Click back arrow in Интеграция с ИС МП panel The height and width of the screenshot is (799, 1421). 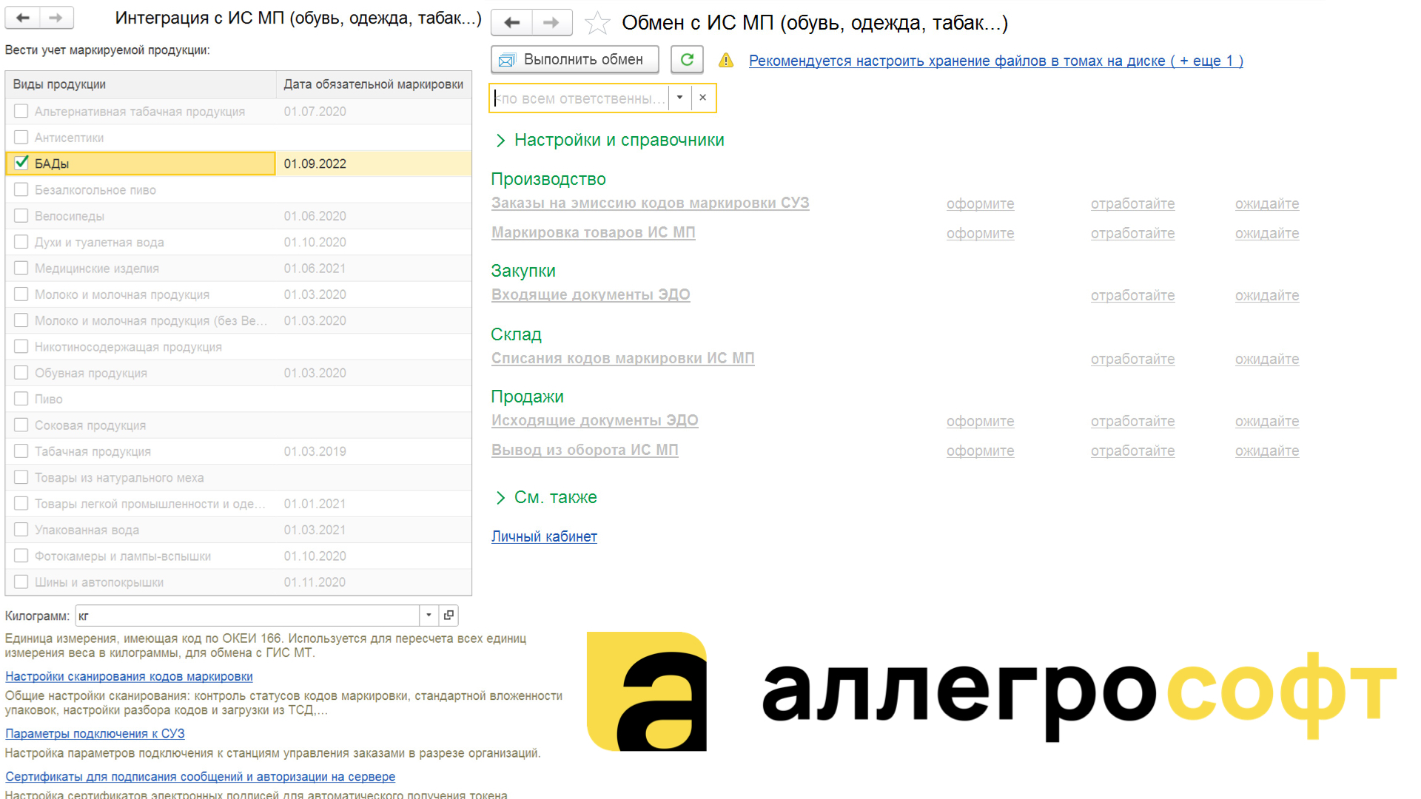point(23,18)
